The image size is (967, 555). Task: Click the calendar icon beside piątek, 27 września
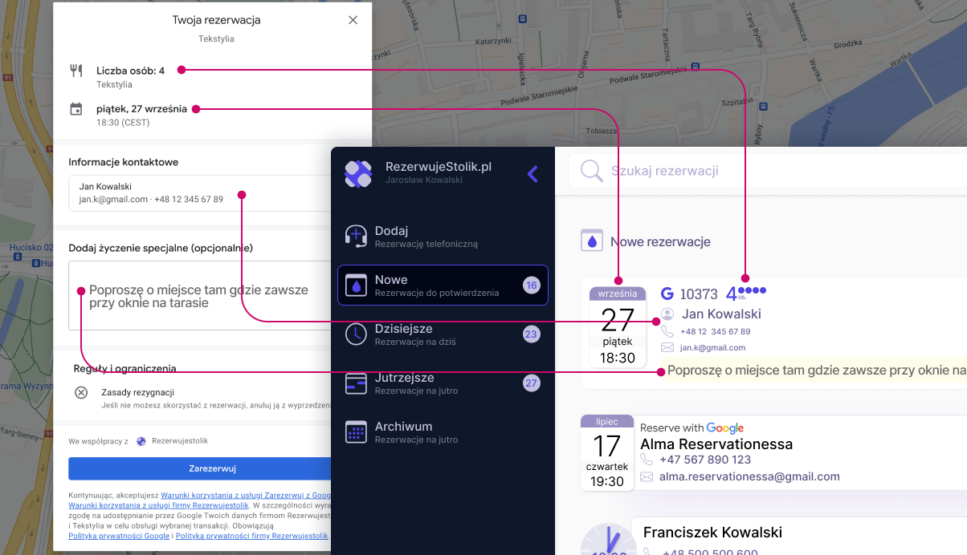click(76, 109)
